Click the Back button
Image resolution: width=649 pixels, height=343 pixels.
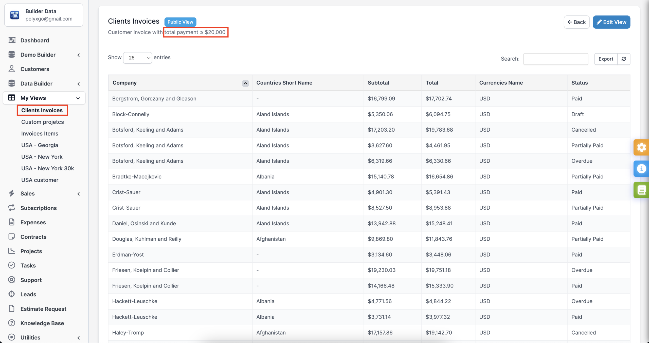[576, 22]
